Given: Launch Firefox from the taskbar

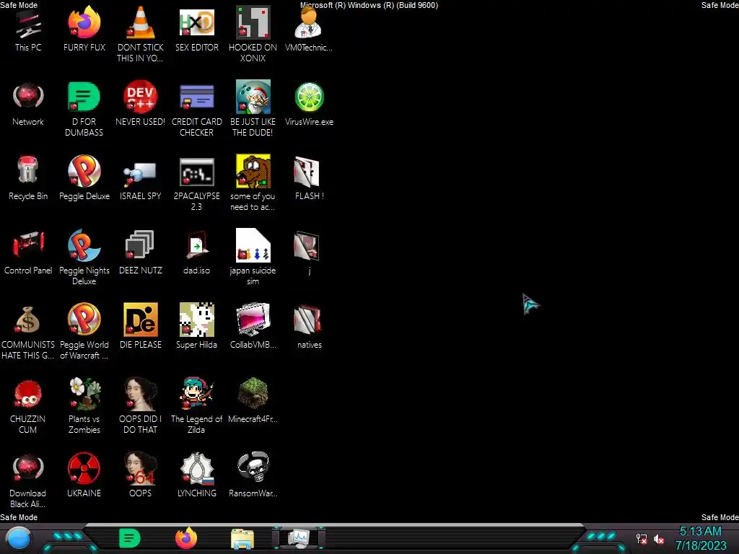Looking at the screenshot, I should (186, 538).
